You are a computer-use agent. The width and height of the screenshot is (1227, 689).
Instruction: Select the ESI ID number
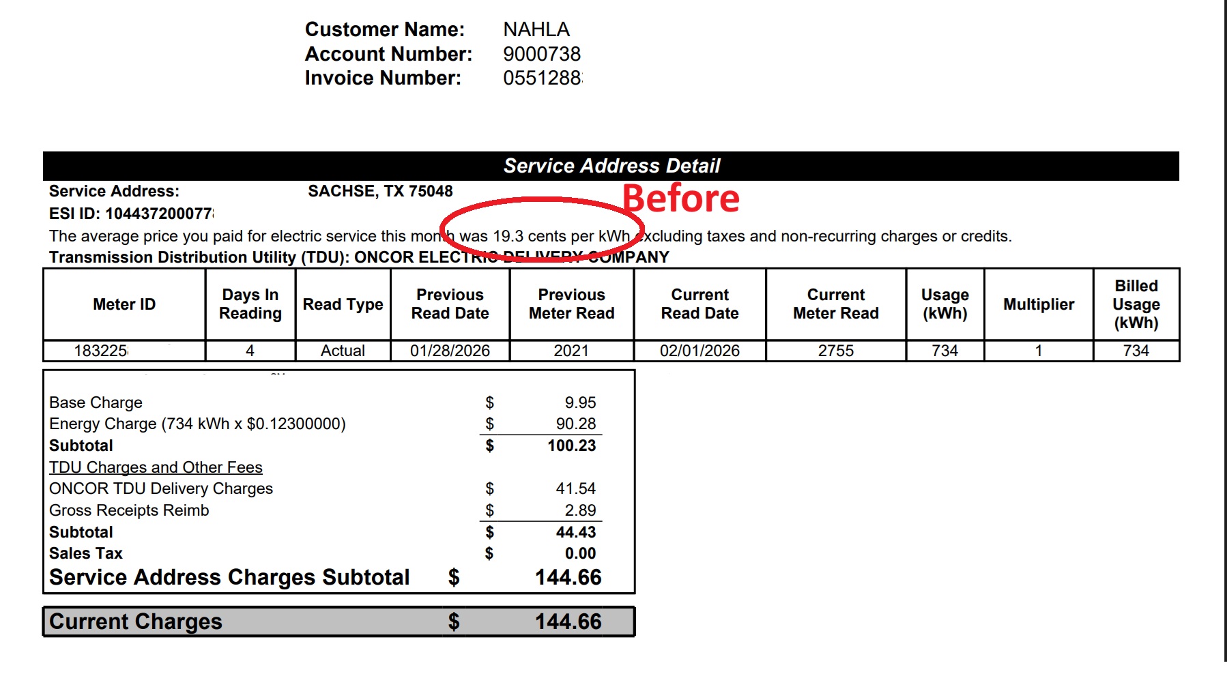158,214
